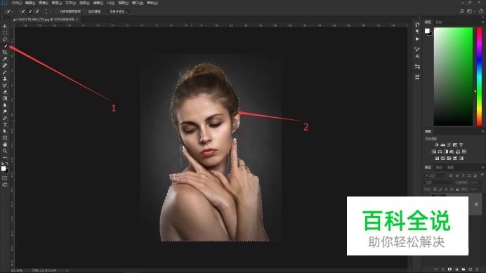This screenshot has width=486, height=273.
Task: Add a Hue/Saturation adjustment
Action: [x=433, y=152]
